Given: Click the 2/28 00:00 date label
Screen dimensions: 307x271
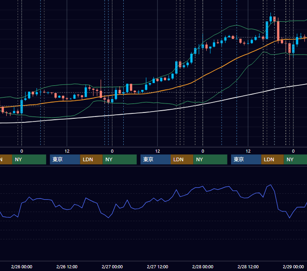Looking at the screenshot, I should [x=203, y=266].
